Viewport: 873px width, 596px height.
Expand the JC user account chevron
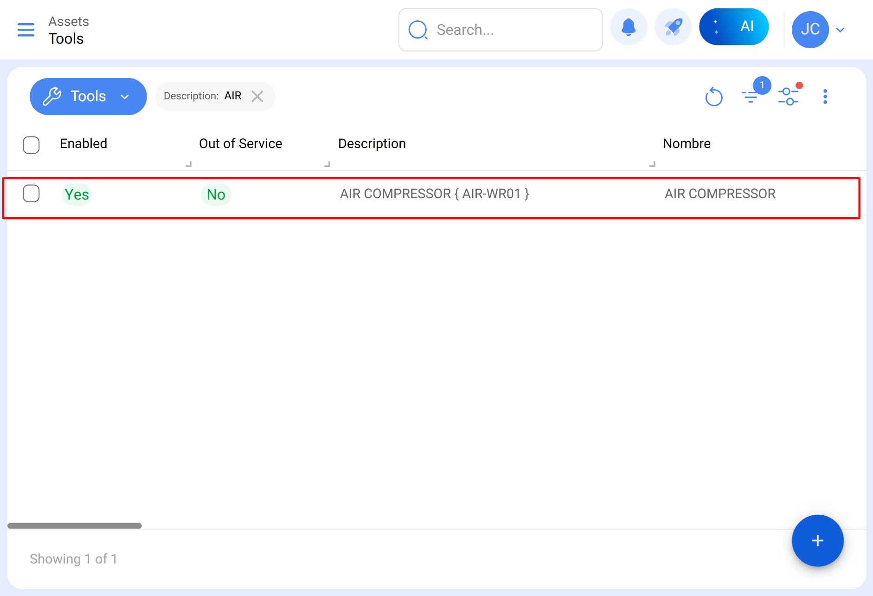pos(840,30)
